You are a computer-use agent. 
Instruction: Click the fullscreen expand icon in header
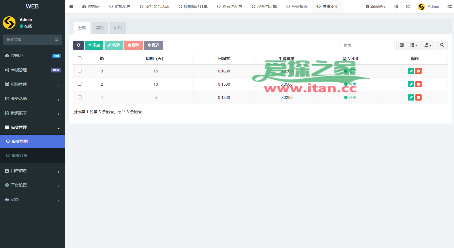point(408,6)
